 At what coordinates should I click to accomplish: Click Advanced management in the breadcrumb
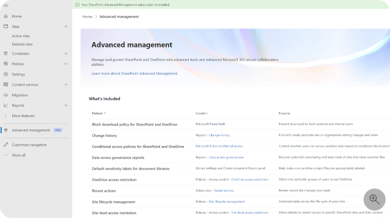point(119,17)
